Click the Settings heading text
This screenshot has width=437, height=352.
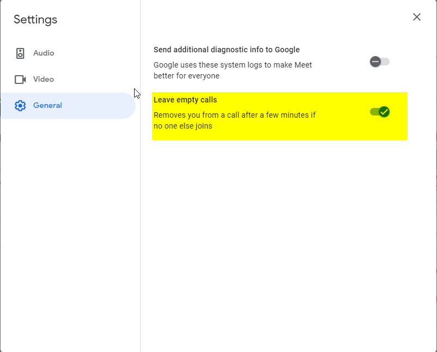tap(35, 20)
